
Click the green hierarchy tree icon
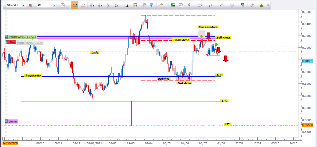(261, 5)
